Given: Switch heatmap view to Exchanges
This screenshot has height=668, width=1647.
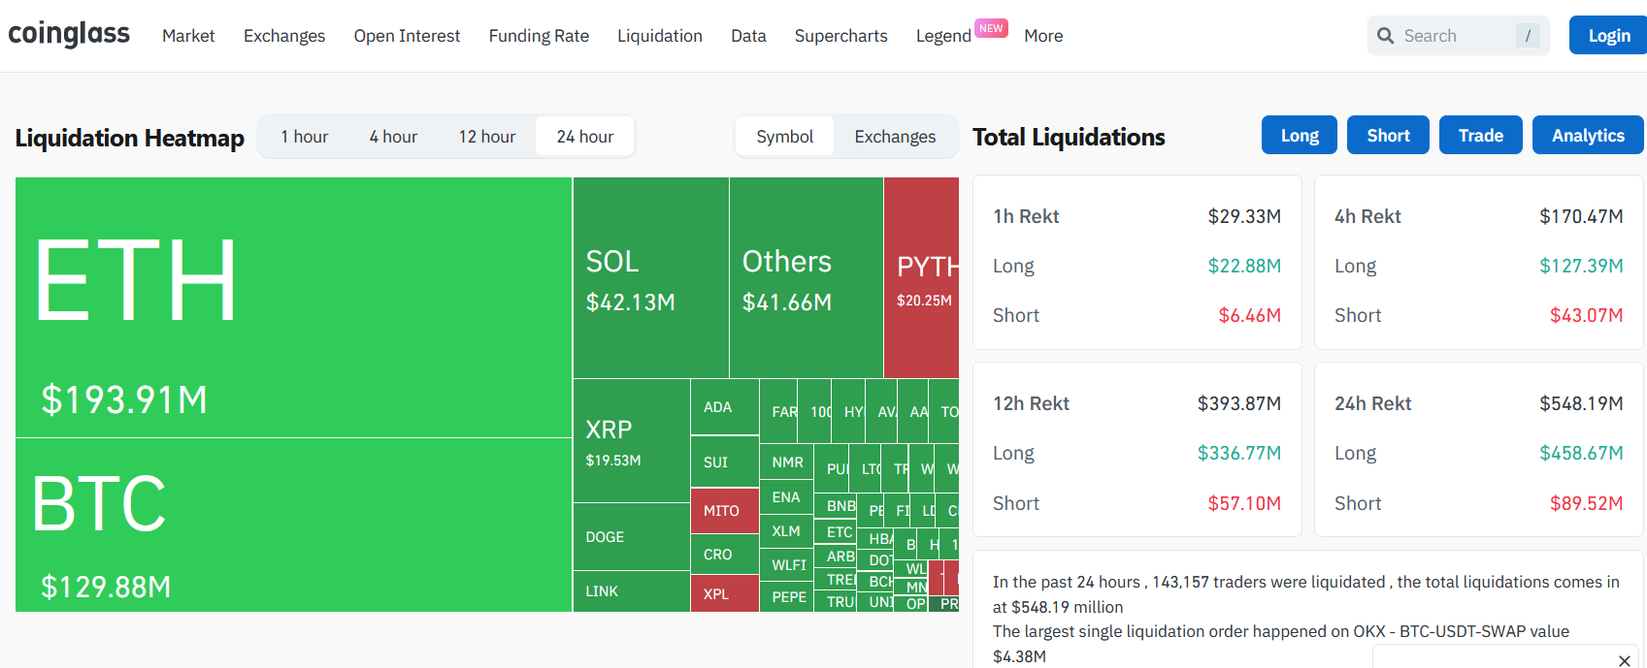Looking at the screenshot, I should click(895, 137).
